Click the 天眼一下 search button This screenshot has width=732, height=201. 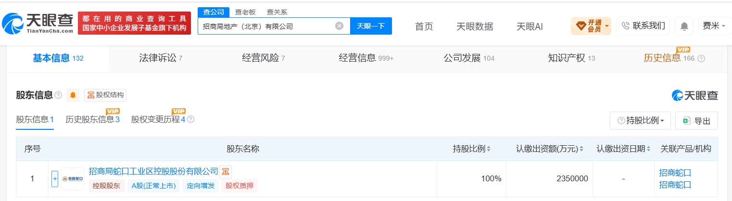point(371,26)
